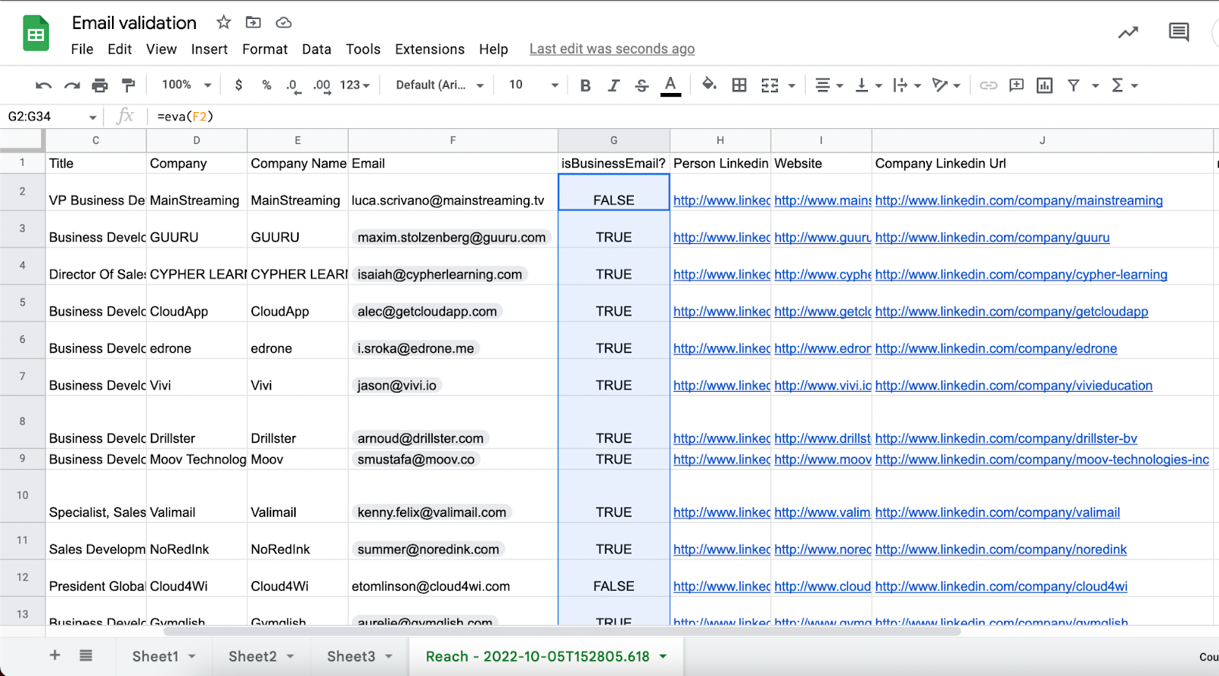Click the Name box showing G2:G34
Image resolution: width=1219 pixels, height=676 pixels.
coord(52,117)
